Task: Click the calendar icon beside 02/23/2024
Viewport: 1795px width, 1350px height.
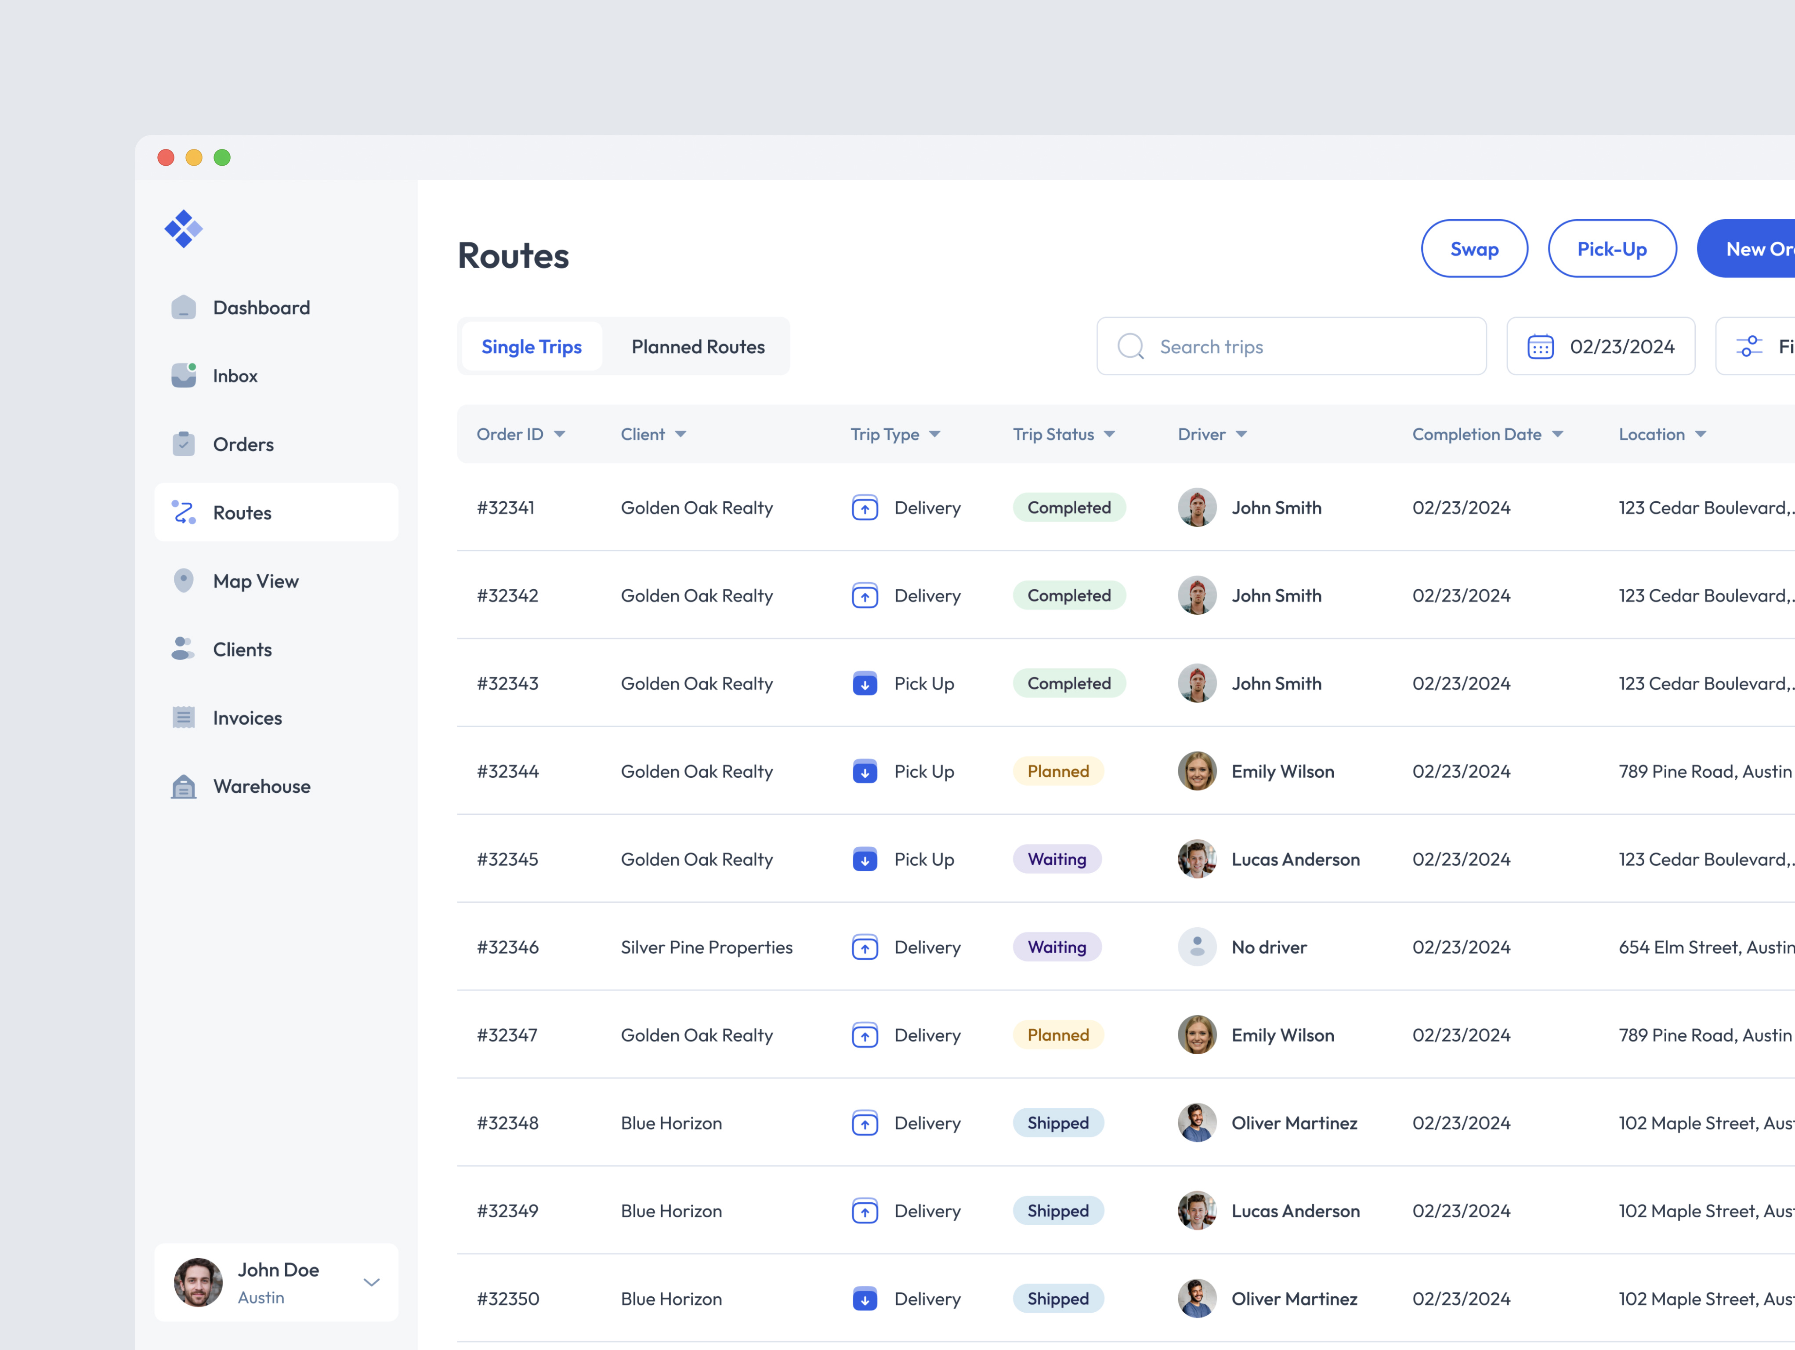Action: [1540, 347]
